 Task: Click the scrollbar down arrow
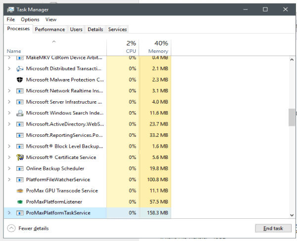[292, 215]
